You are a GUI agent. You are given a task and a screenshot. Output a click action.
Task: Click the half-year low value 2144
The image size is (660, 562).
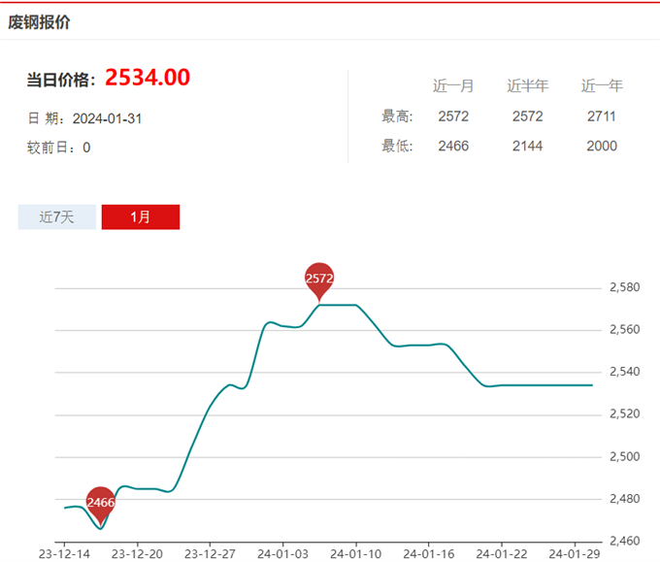(527, 146)
